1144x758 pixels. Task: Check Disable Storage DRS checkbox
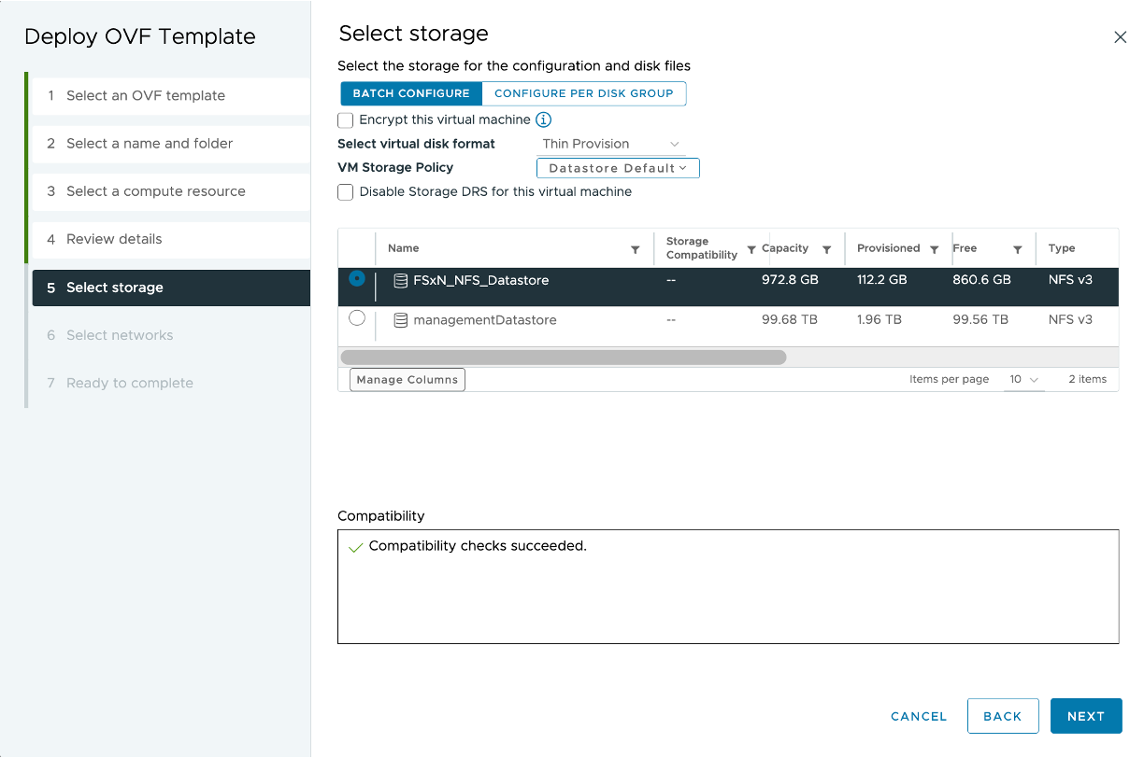pyautogui.click(x=346, y=192)
